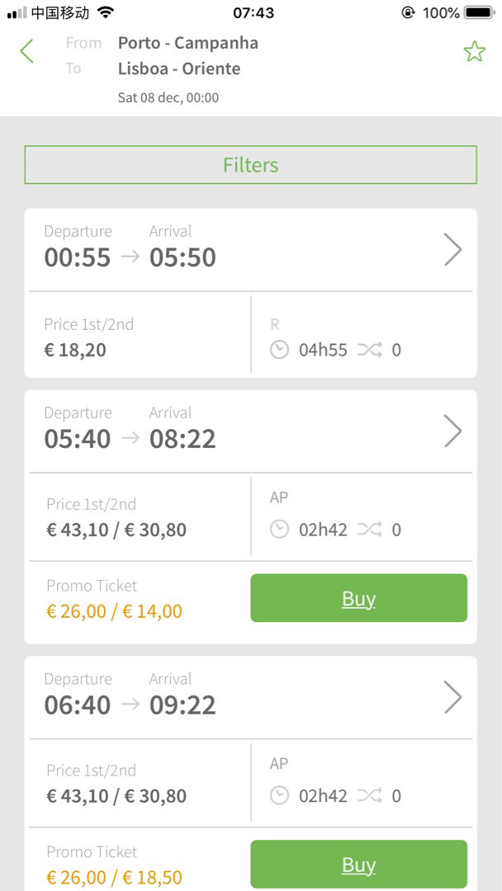Open the Filters panel
The height and width of the screenshot is (891, 502).
[x=250, y=165]
